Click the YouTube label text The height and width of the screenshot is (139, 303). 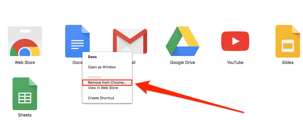tap(235, 62)
